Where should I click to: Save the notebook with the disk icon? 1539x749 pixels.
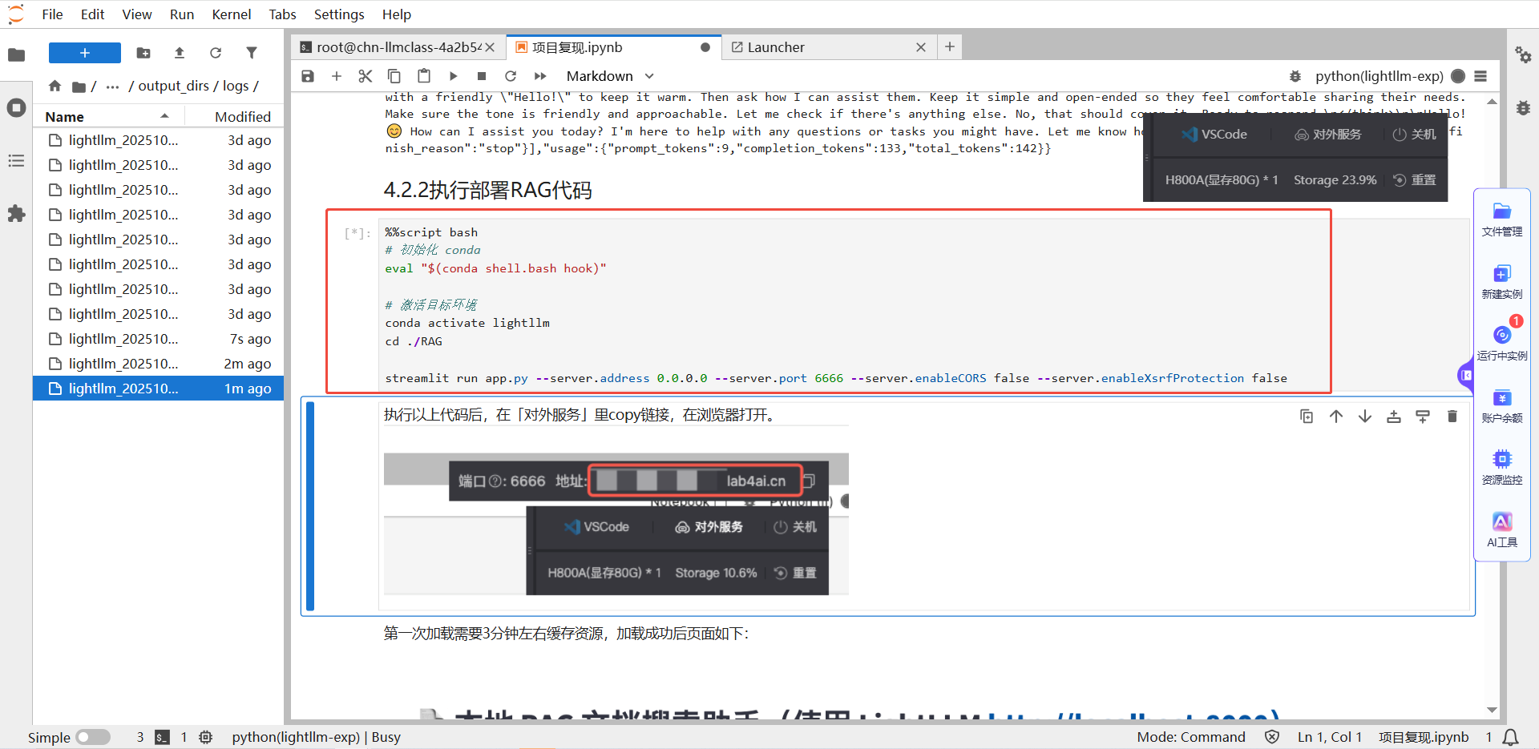pyautogui.click(x=308, y=76)
